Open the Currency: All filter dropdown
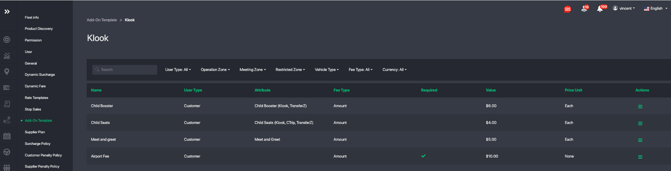Image resolution: width=671 pixels, height=171 pixels. (x=394, y=69)
